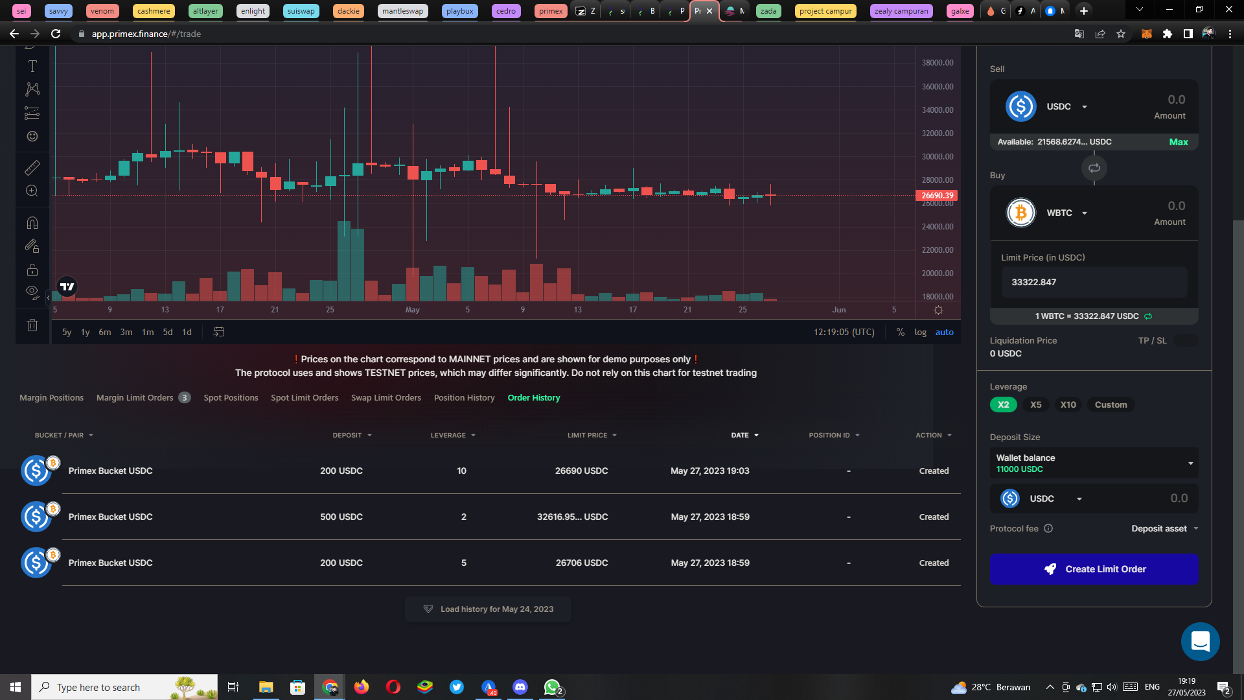
Task: Toggle the TP / SL switch
Action: (x=1186, y=340)
